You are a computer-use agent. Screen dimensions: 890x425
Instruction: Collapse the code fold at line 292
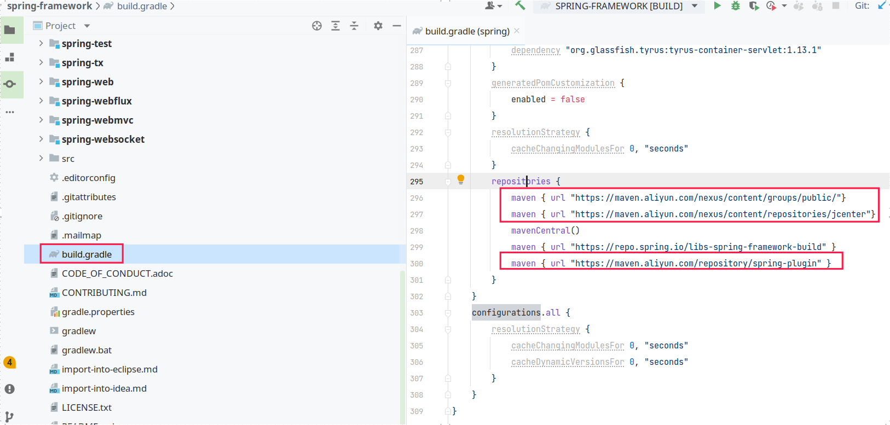click(x=448, y=132)
